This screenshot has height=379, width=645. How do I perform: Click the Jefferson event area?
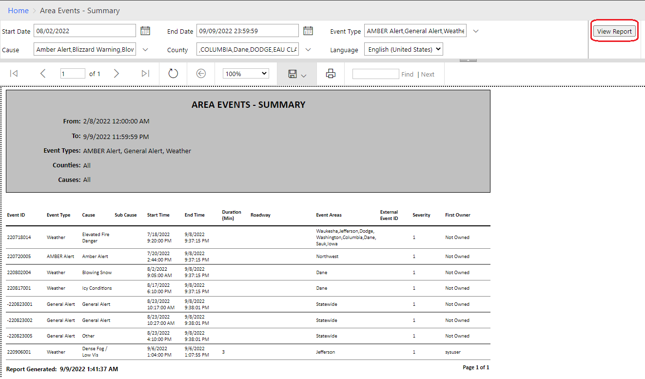tap(326, 352)
